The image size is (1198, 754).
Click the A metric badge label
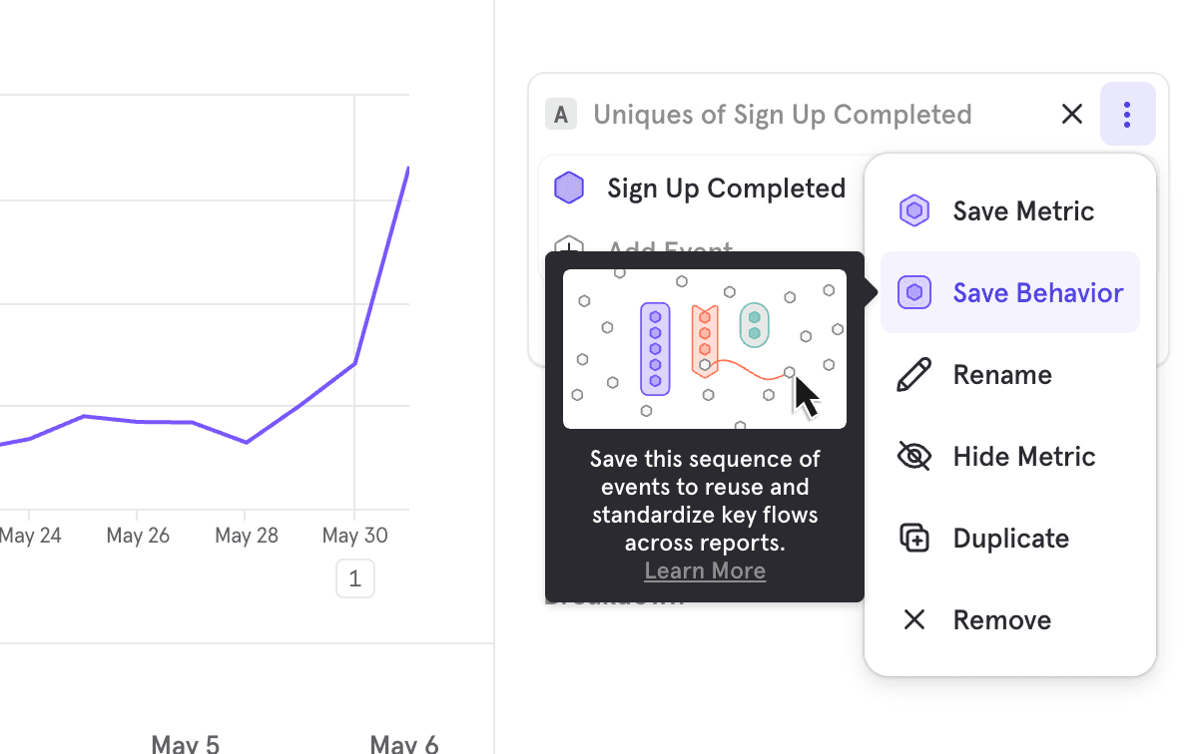pyautogui.click(x=561, y=114)
